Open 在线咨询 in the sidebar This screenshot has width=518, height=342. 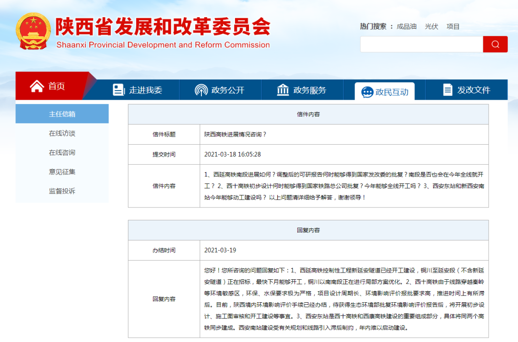coord(62,152)
